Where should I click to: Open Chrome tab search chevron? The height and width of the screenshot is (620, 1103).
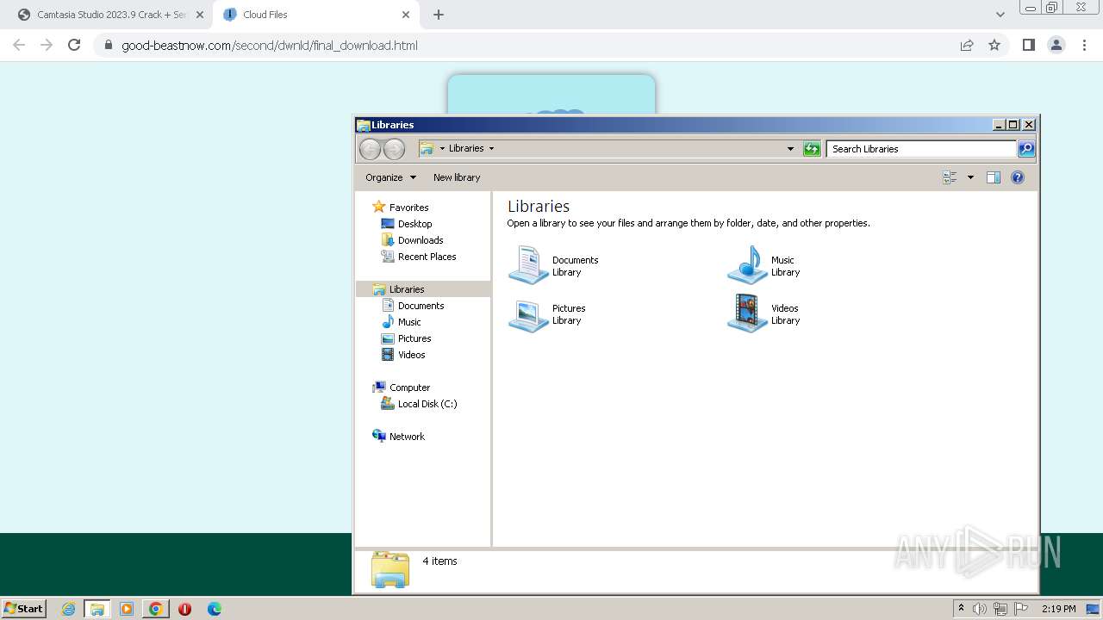(x=1000, y=15)
